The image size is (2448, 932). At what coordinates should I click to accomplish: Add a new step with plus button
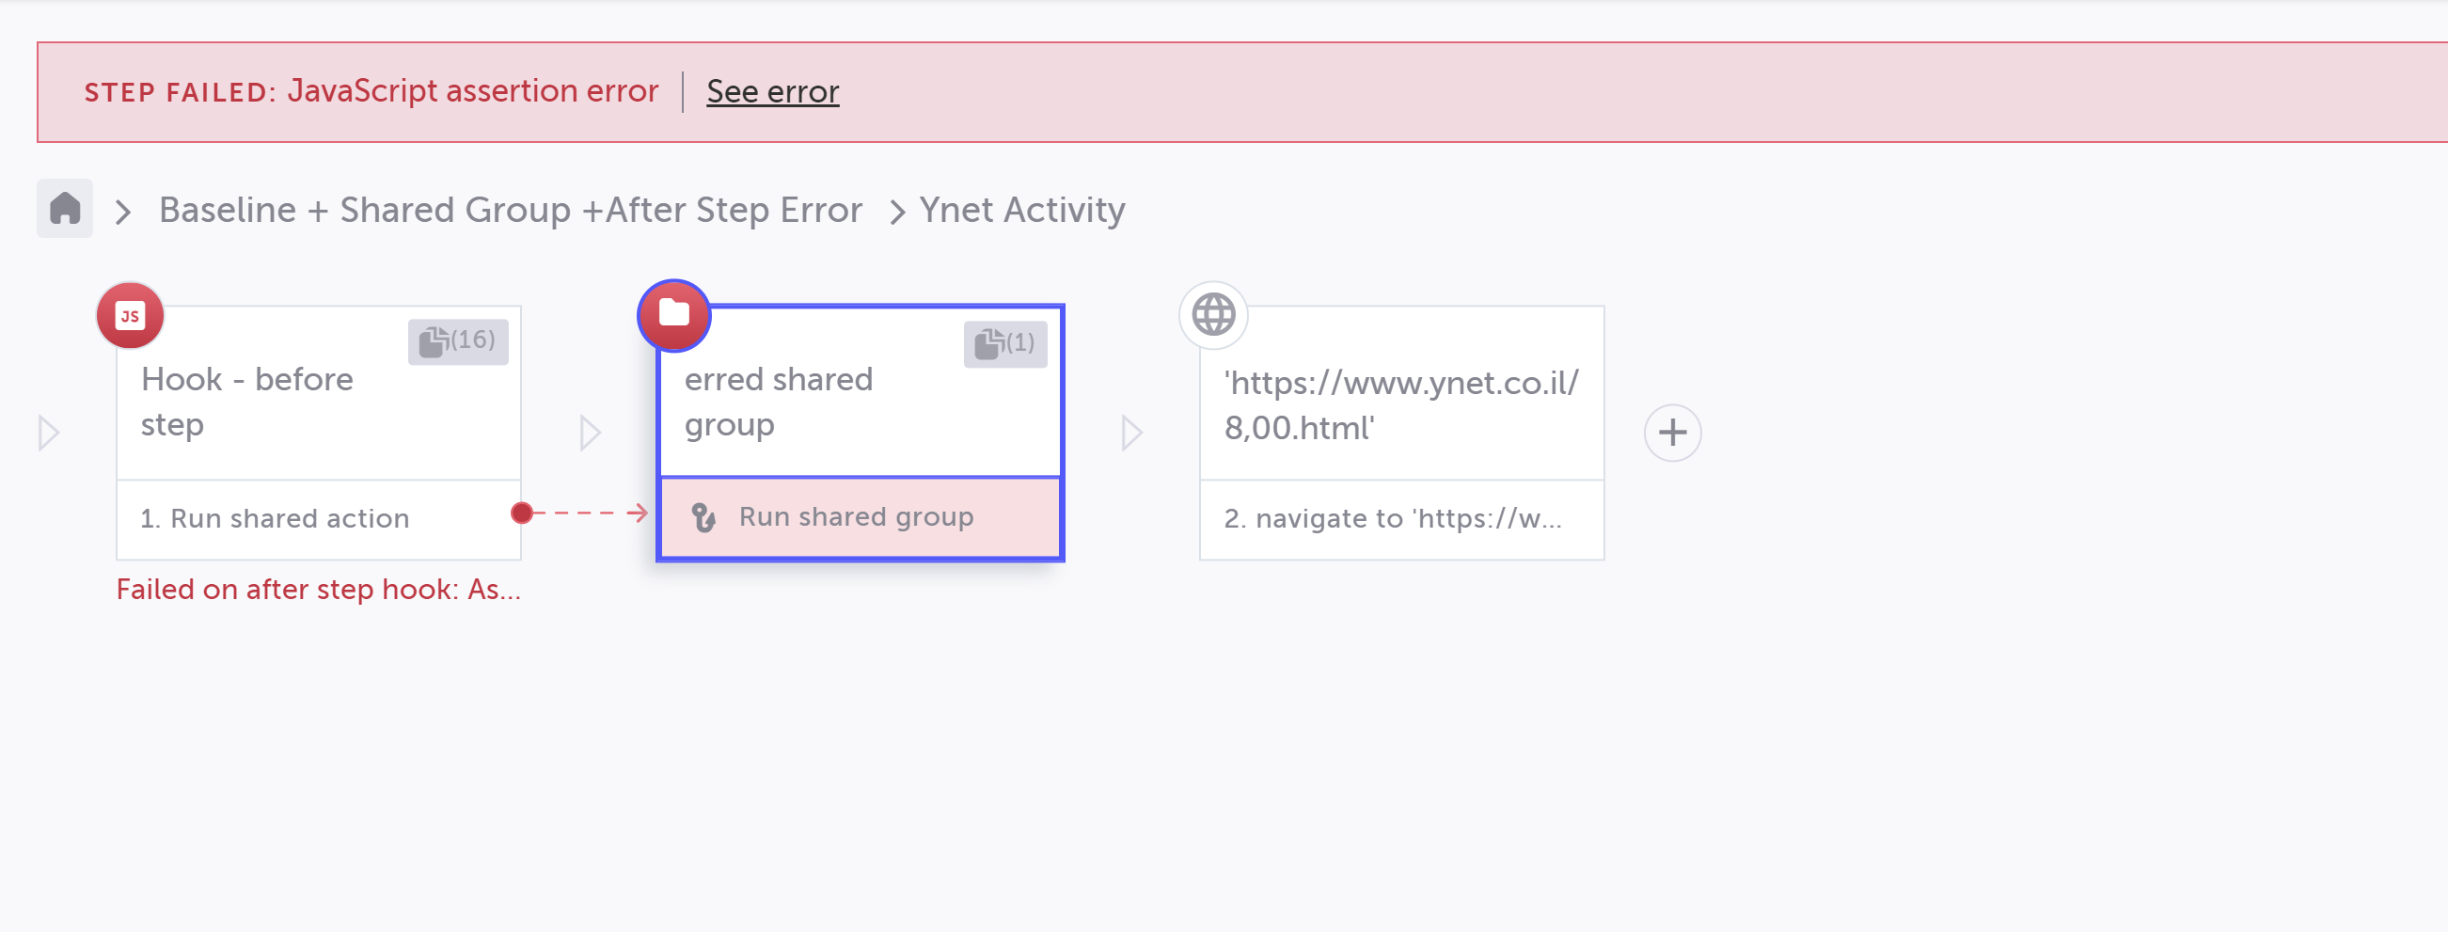click(1671, 434)
